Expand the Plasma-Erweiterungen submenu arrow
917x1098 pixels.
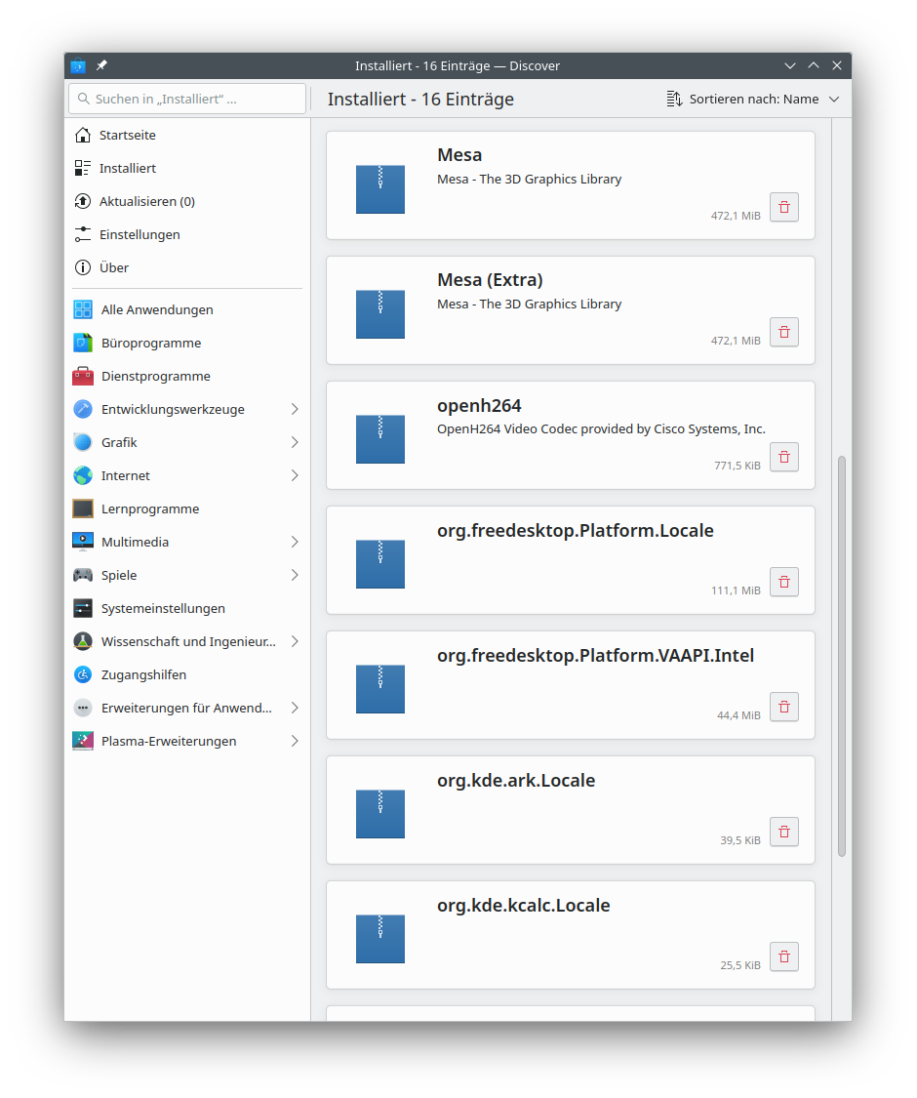tap(295, 741)
